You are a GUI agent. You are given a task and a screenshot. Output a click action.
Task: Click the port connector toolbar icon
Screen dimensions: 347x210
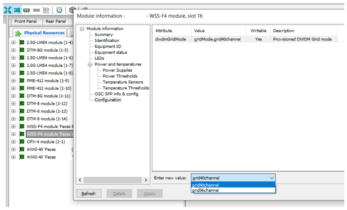click(26, 11)
